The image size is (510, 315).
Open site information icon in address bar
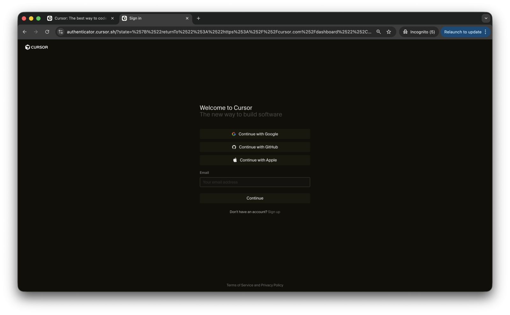pos(61,32)
